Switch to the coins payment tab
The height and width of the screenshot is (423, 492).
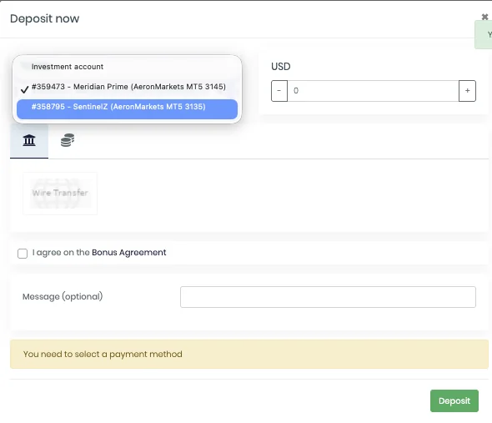click(68, 140)
